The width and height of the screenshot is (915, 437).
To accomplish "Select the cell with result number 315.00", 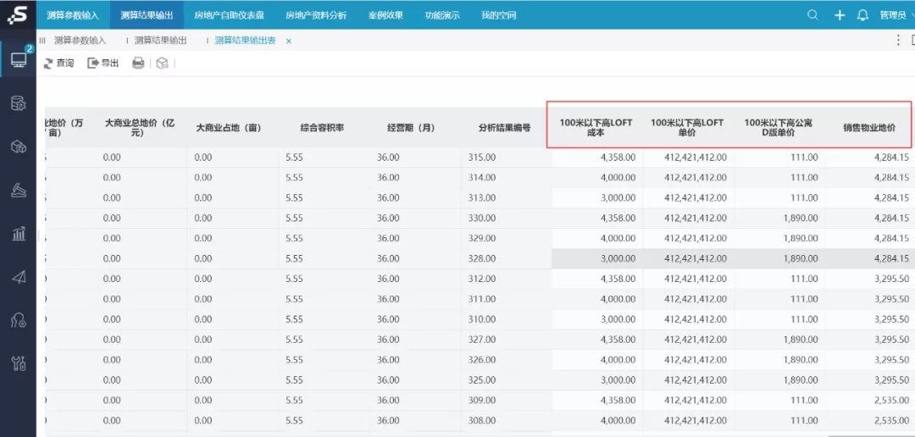I will [506, 157].
